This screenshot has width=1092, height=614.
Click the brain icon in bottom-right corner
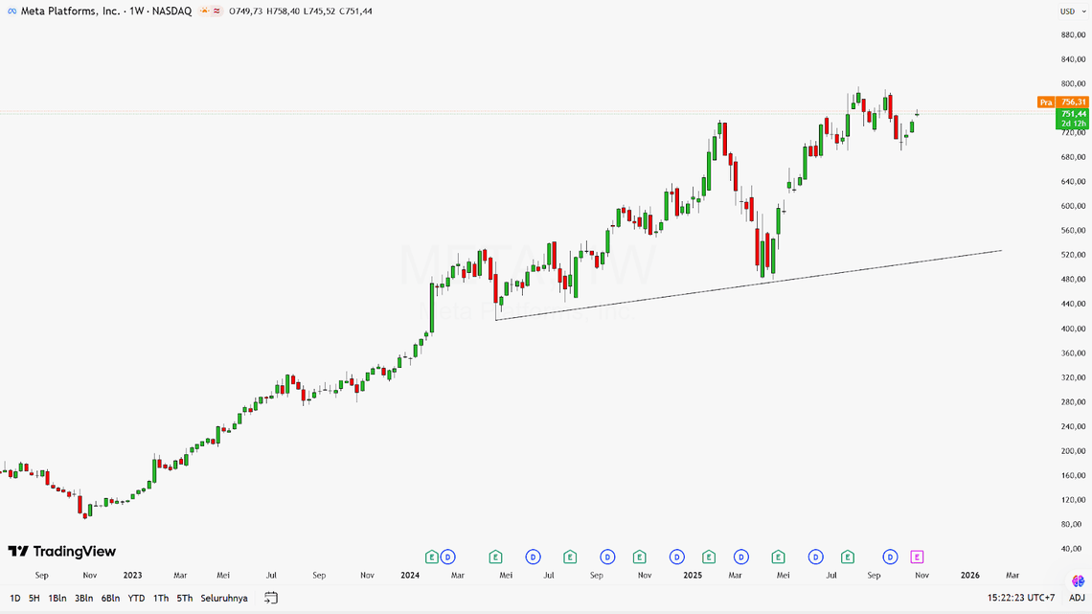(1078, 580)
